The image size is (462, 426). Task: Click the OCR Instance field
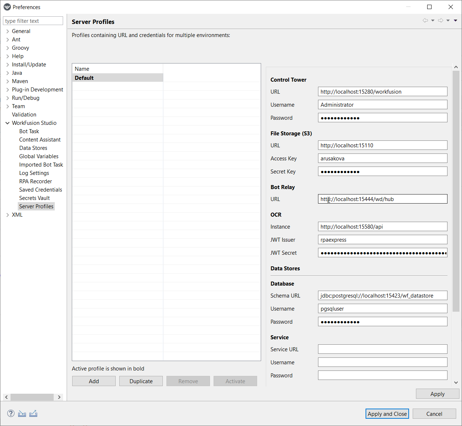(383, 226)
